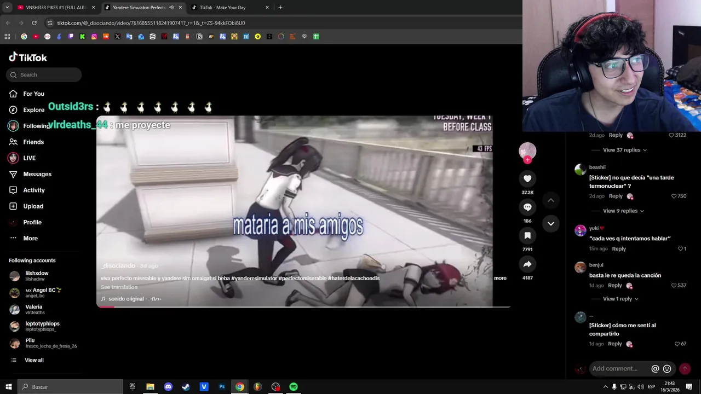Like the video with the heart icon
The image size is (701, 394).
click(527, 178)
